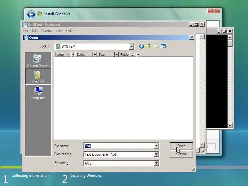Select SYSTEM in the places bar
Screen dimensions: 248x186
(x=38, y=77)
